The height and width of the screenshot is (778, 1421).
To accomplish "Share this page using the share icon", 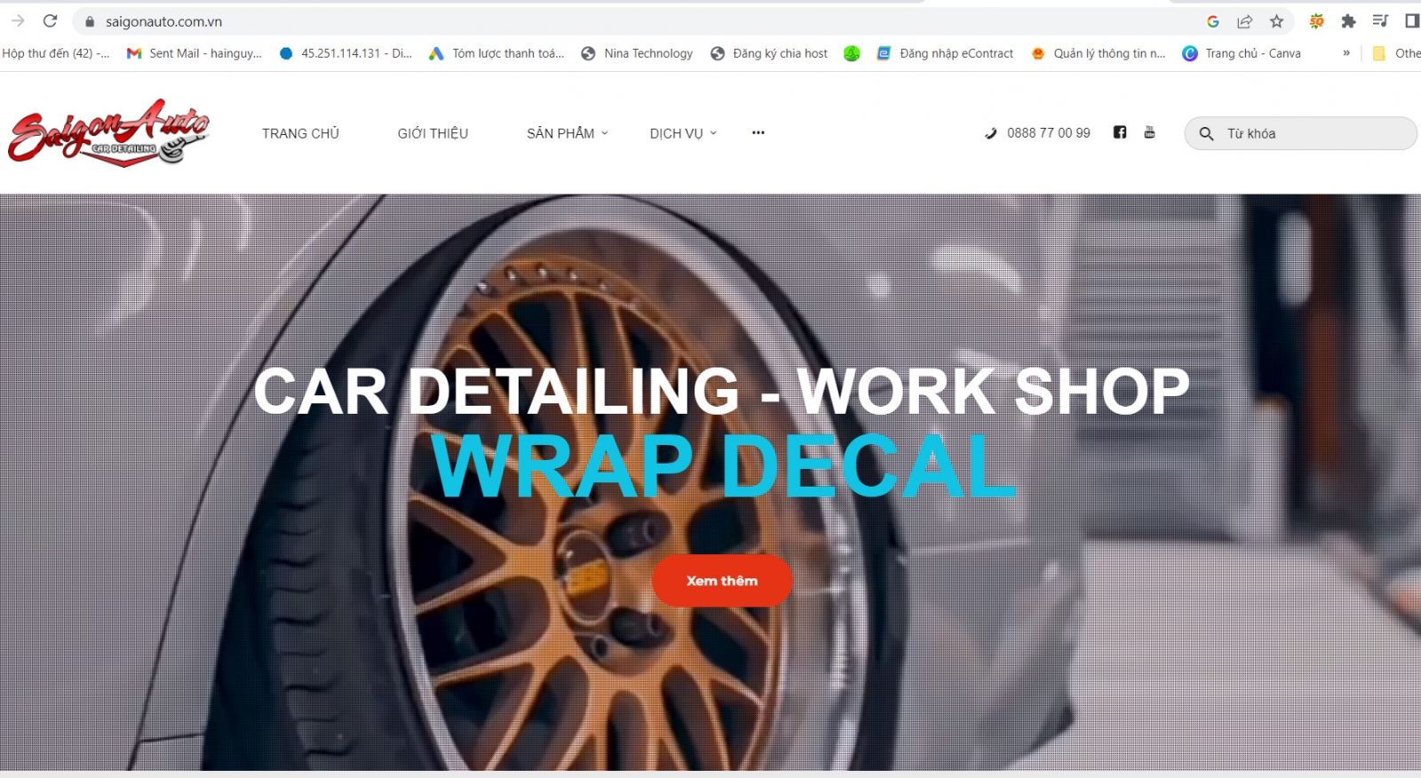I will coord(1244,21).
